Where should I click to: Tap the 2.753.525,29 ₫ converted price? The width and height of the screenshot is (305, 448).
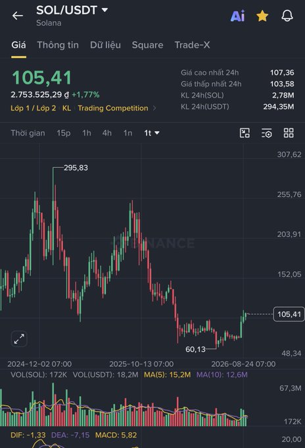40,95
